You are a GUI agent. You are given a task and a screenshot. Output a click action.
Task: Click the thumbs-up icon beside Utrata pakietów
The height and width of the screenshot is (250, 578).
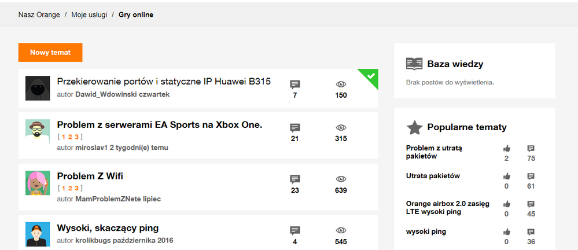tap(507, 177)
